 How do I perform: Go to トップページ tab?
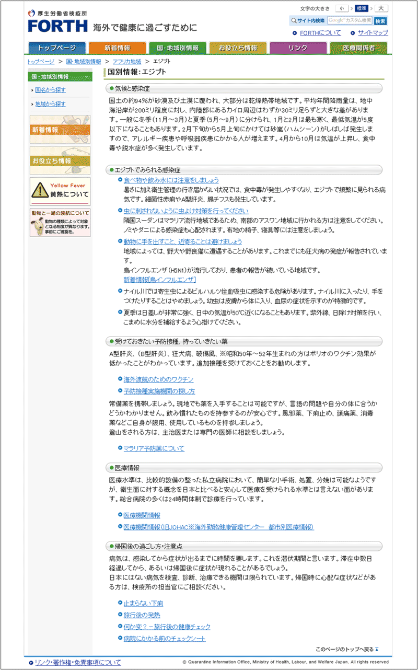pyautogui.click(x=57, y=48)
